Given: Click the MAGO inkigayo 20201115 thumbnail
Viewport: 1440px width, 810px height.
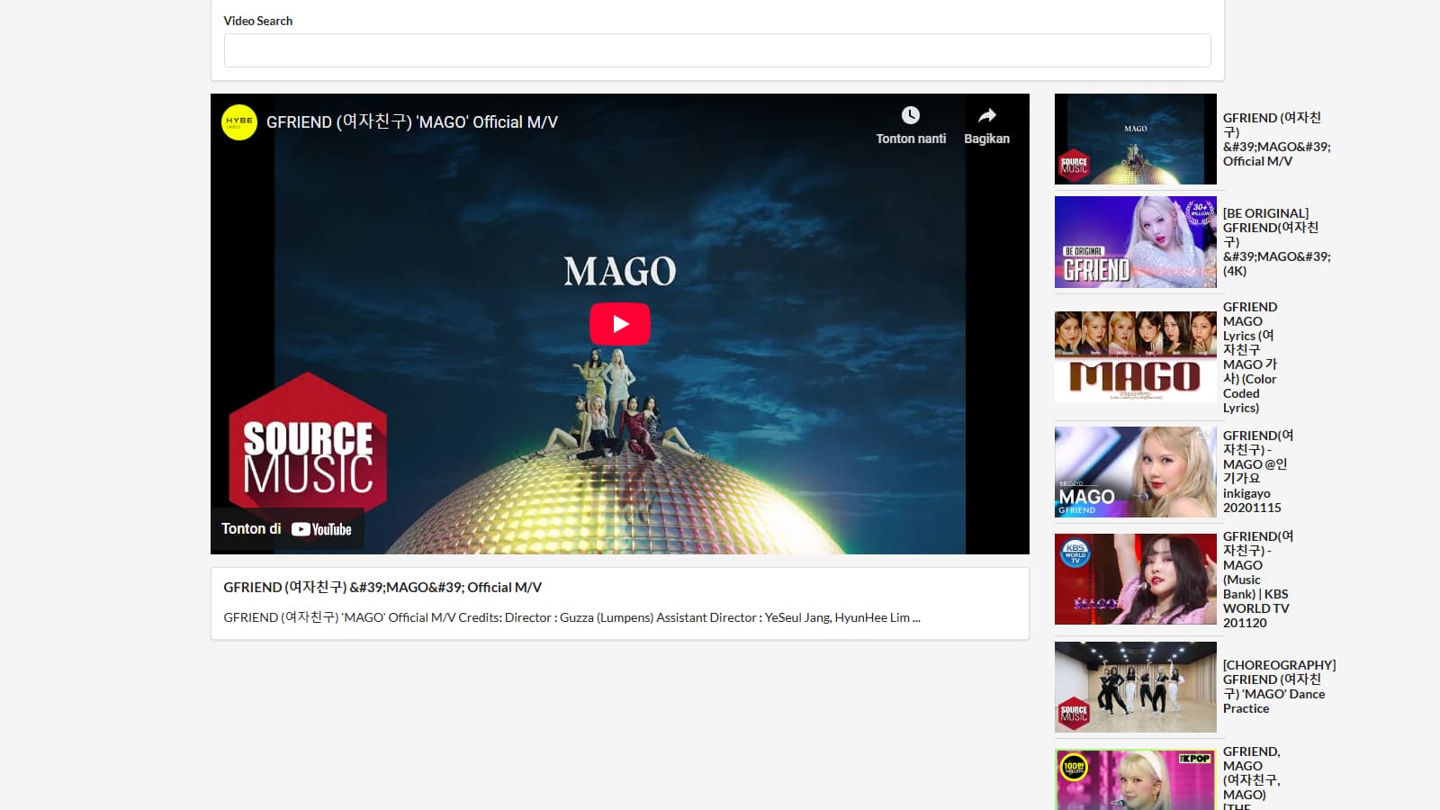Looking at the screenshot, I should (x=1135, y=472).
